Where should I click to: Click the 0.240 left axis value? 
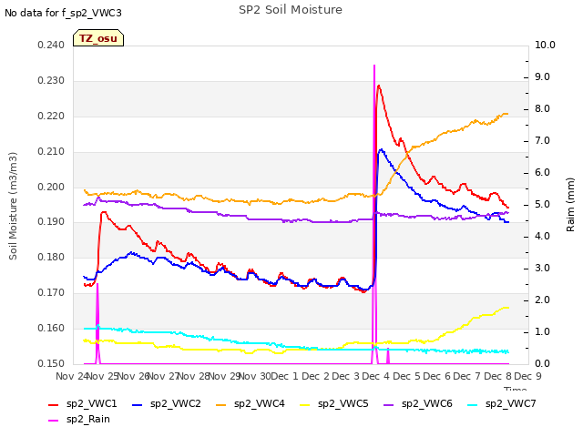pyautogui.click(x=51, y=46)
